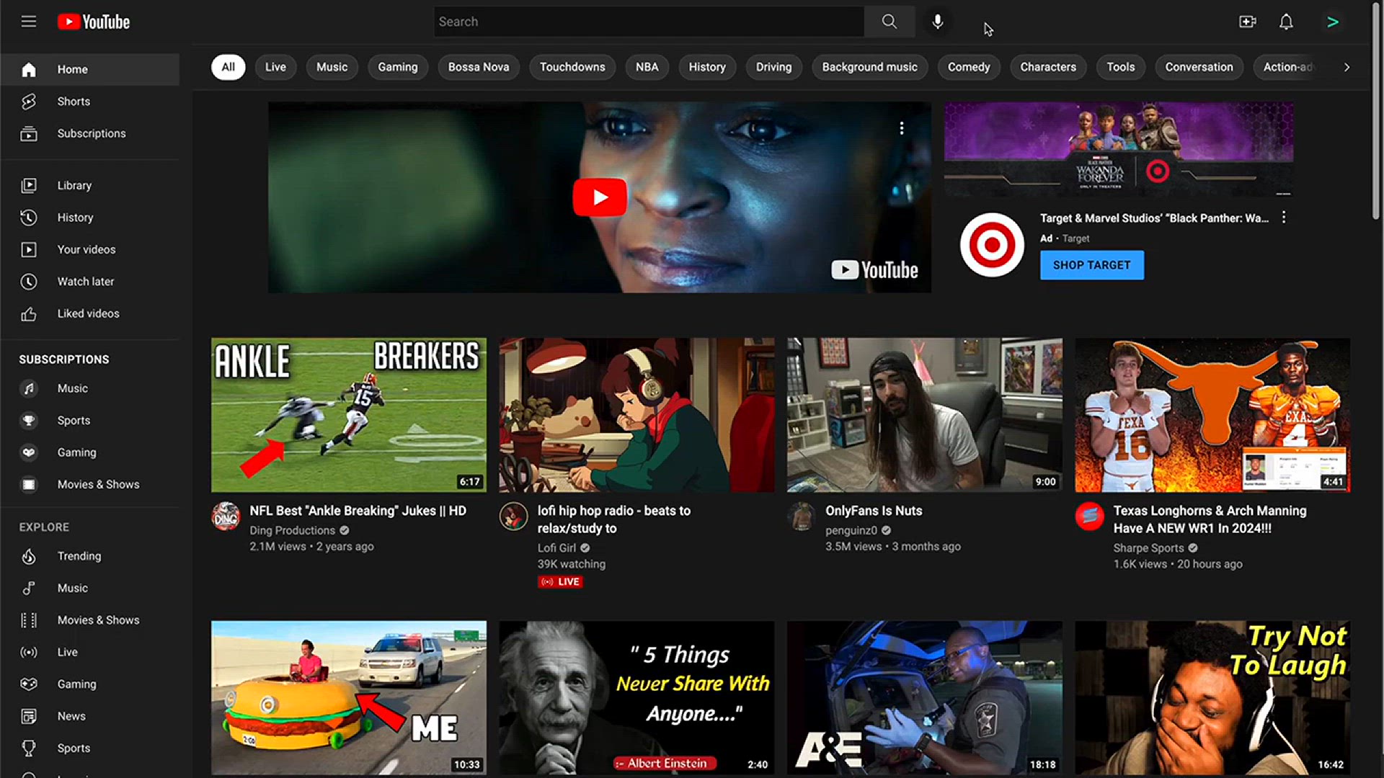Open Library in sidebar
1384x778 pixels.
tap(90, 185)
